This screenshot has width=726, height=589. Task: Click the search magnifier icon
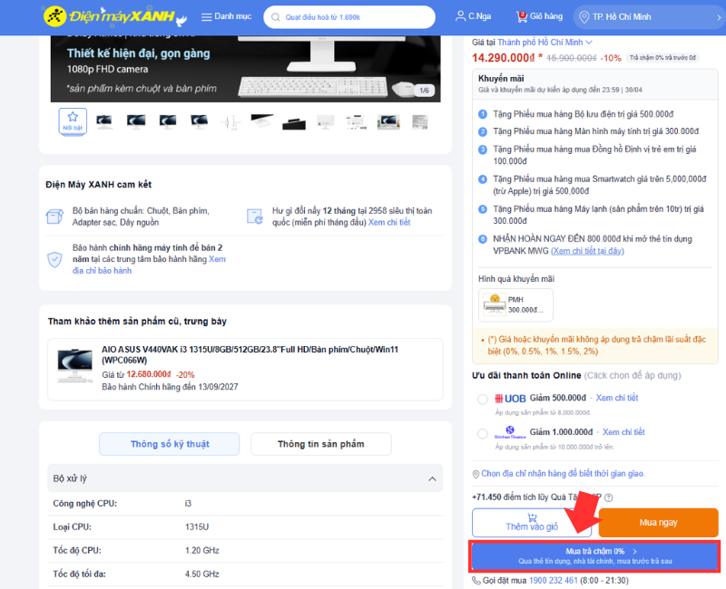point(276,17)
